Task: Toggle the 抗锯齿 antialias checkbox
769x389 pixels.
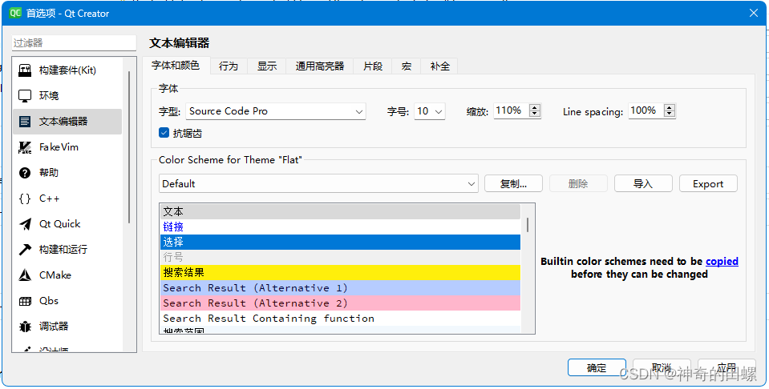Action: click(x=164, y=132)
